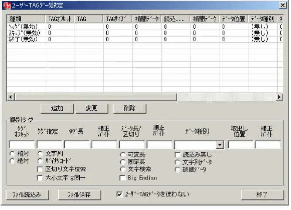
Task: Click the 取出し位置 input field
Action: tap(240, 145)
